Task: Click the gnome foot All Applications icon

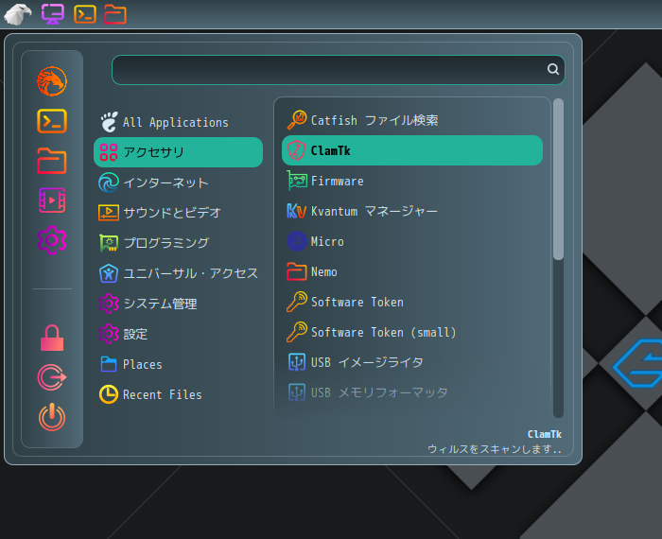Action: (x=109, y=122)
